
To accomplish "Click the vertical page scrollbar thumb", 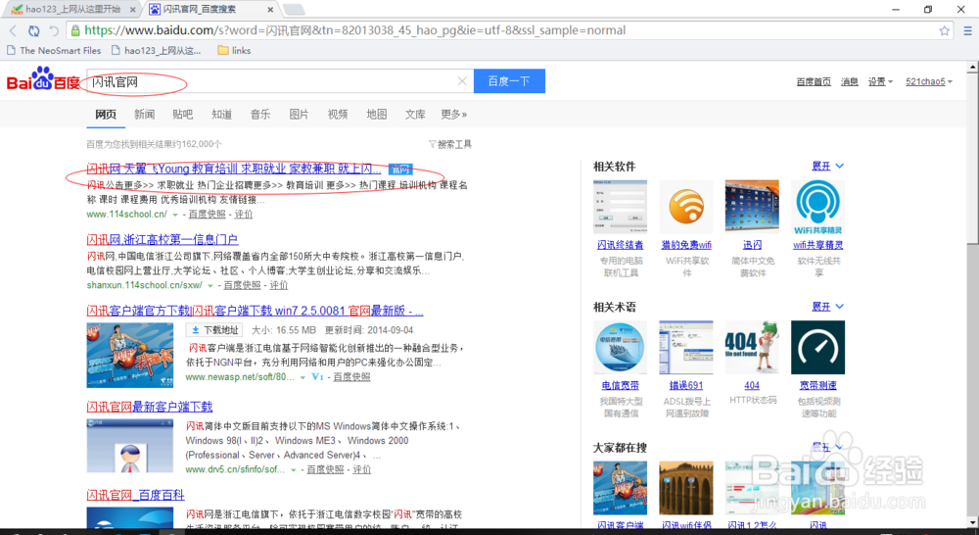I will 972,160.
